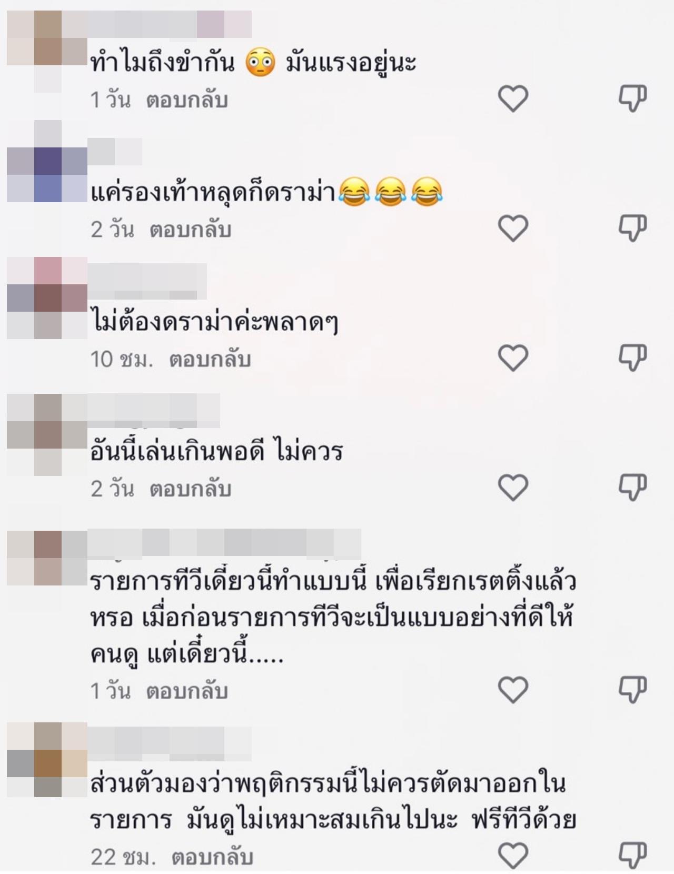Like the comment 'ทำไมถึงขำกัน'

[x=513, y=98]
